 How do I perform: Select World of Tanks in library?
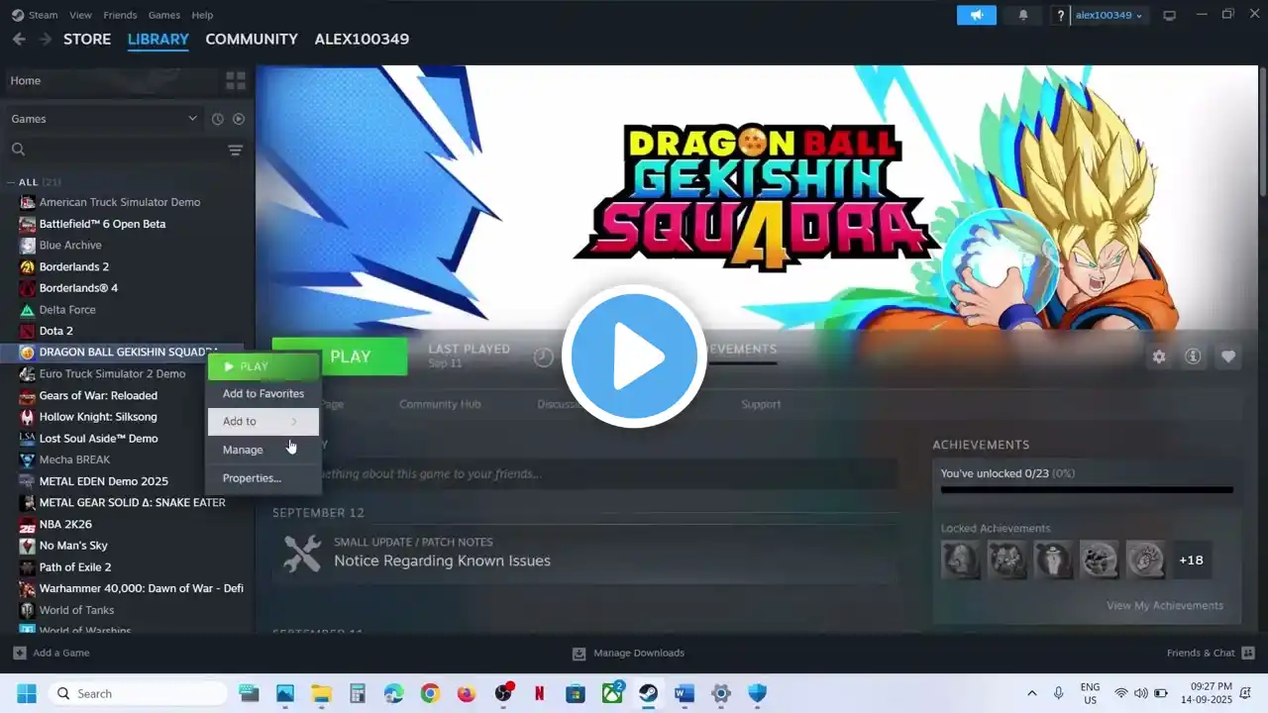(76, 610)
